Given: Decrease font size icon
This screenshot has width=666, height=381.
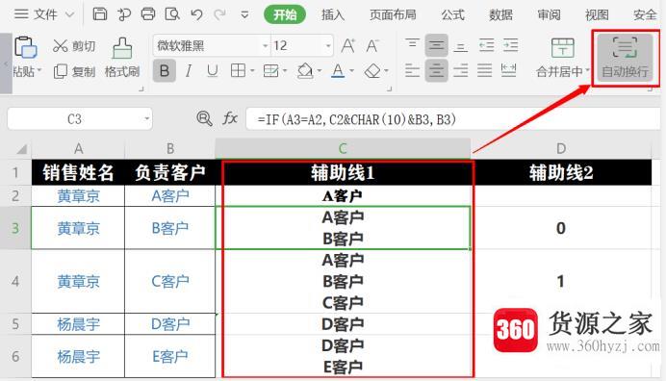Looking at the screenshot, I should [x=372, y=45].
